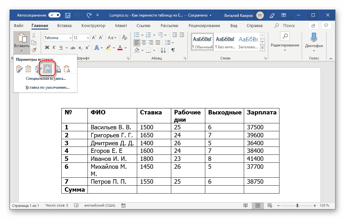Screen dimensions: 345x219
Task: Choose 'Link and Use Destination Styles' paste icon
Action: [47, 69]
